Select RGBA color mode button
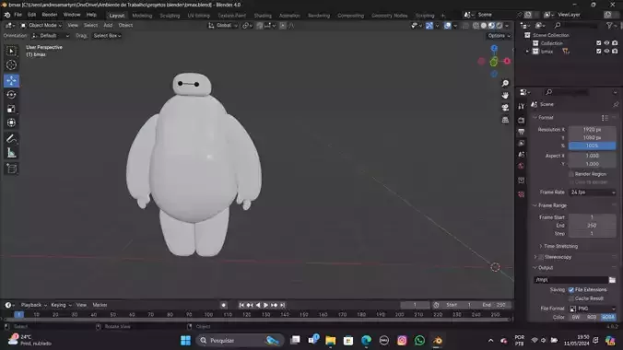 [608, 317]
